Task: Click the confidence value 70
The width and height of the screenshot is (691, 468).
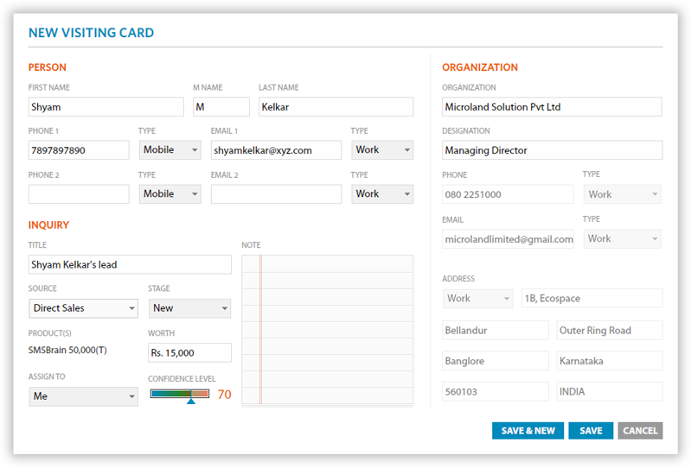Action: coord(224,394)
